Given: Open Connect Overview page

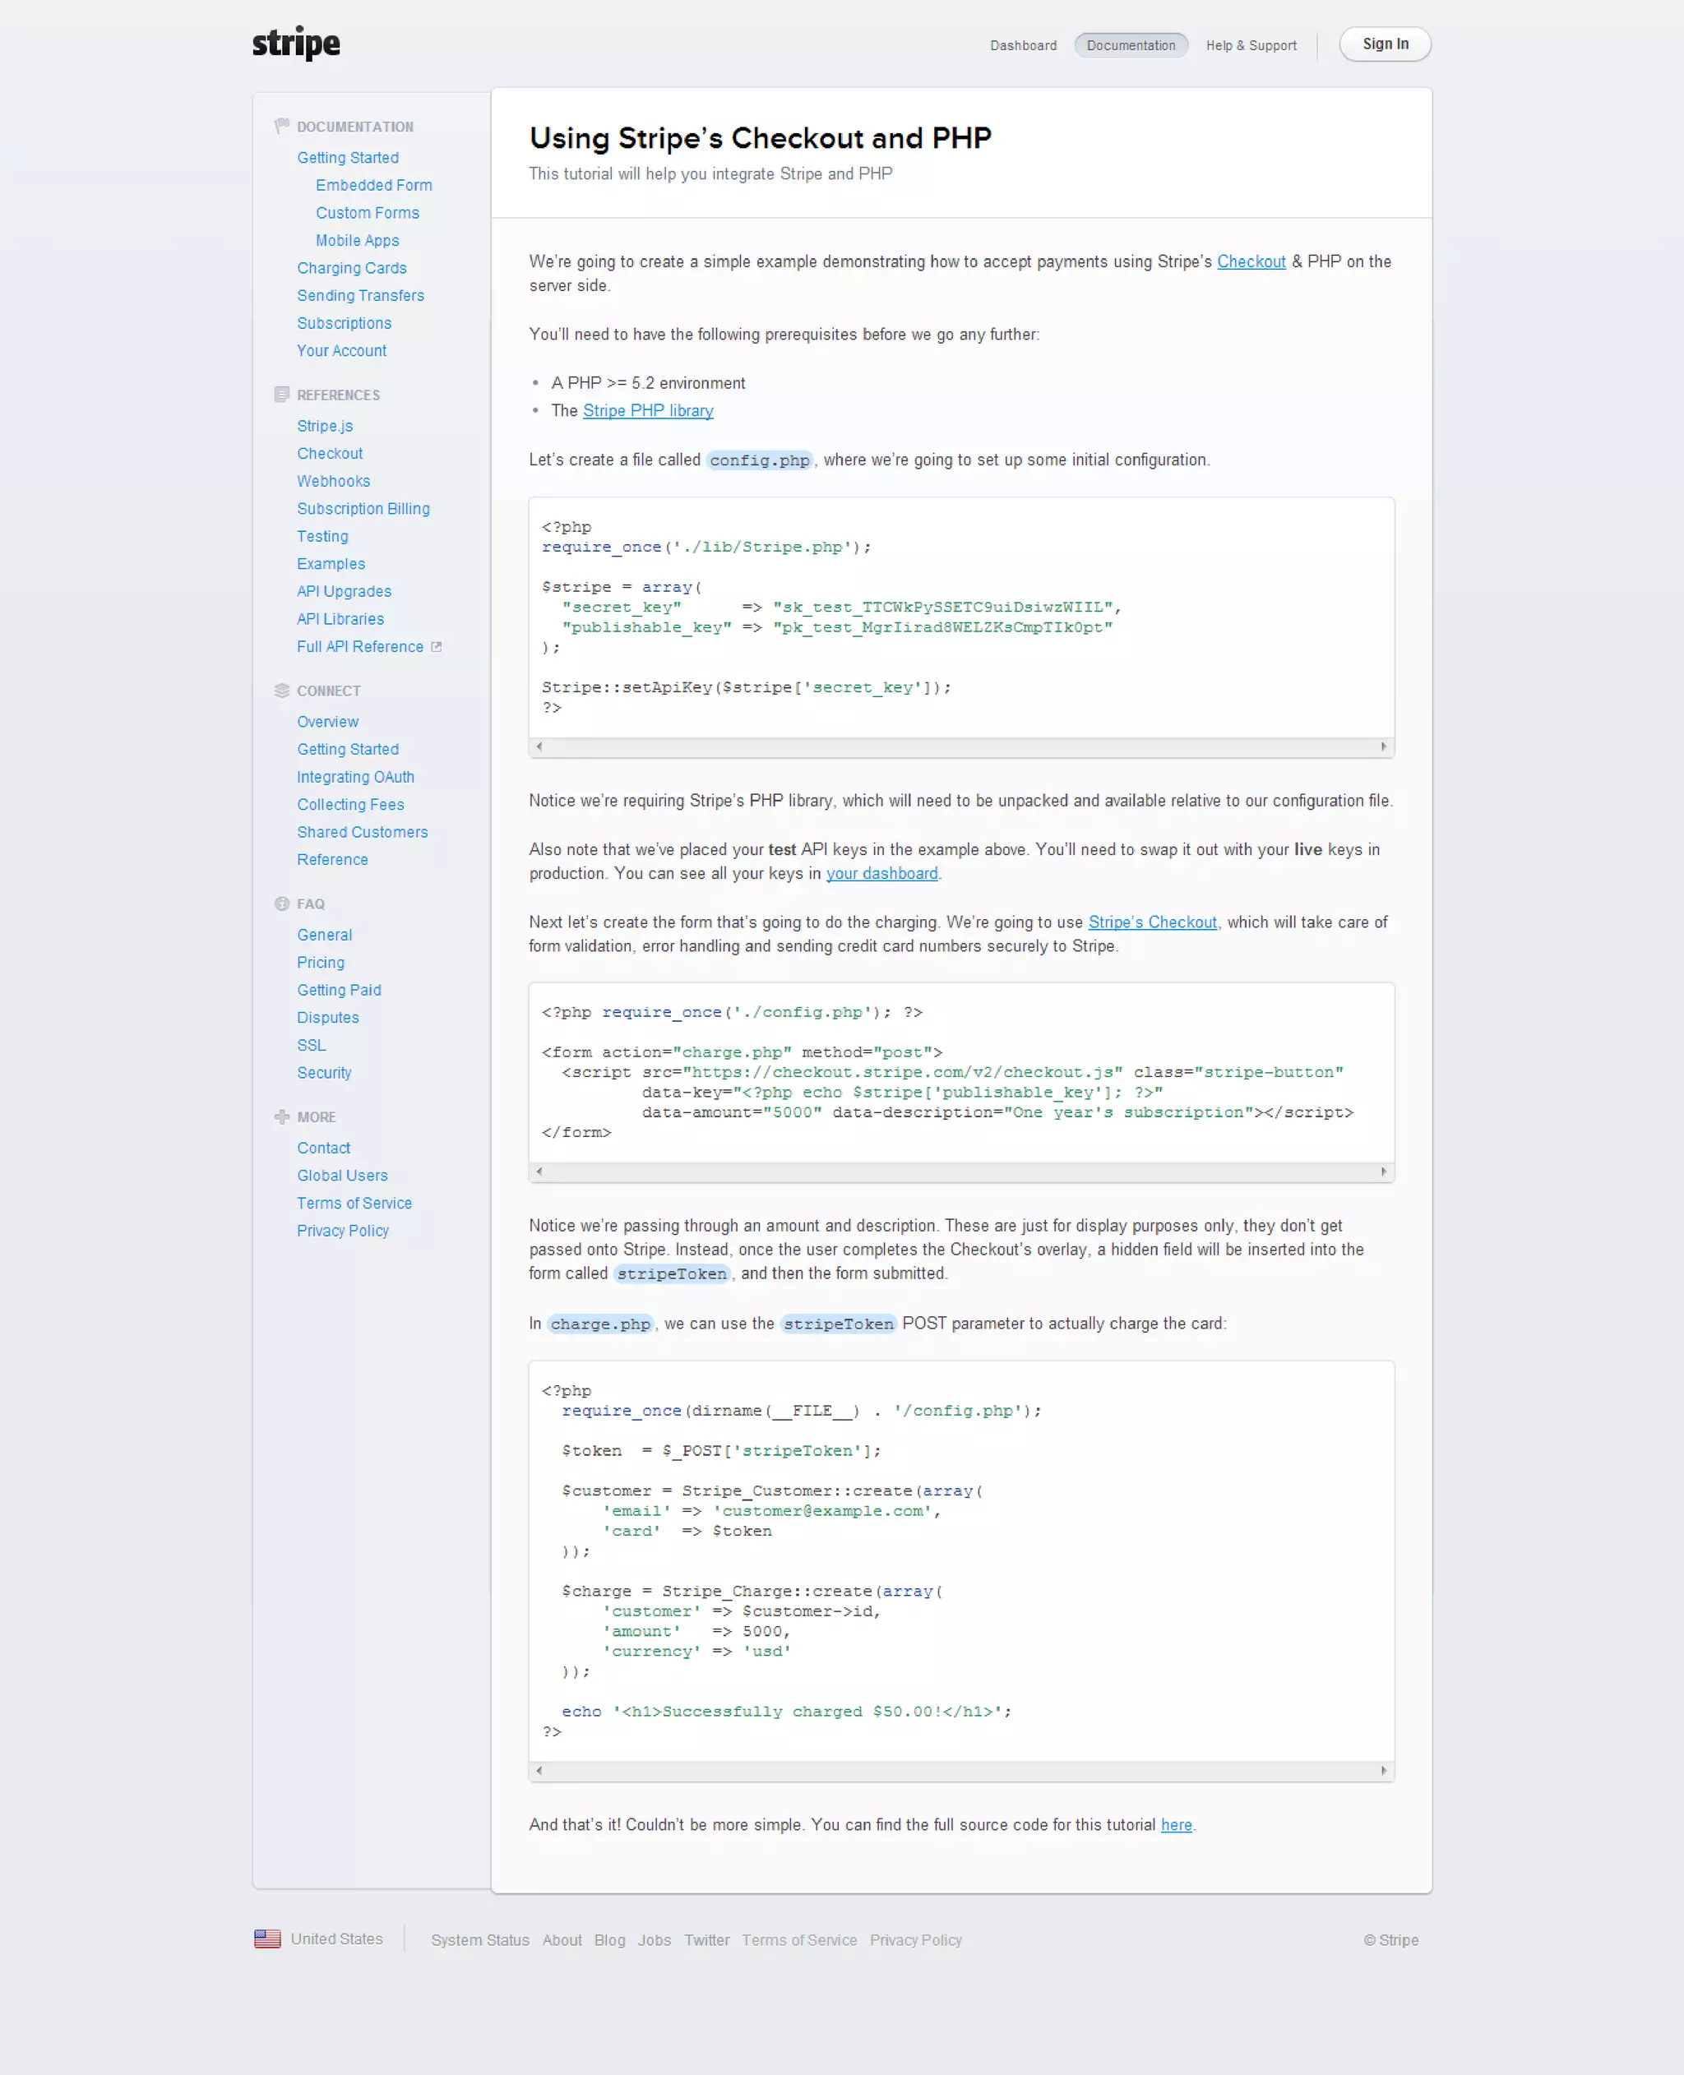Looking at the screenshot, I should tap(327, 723).
